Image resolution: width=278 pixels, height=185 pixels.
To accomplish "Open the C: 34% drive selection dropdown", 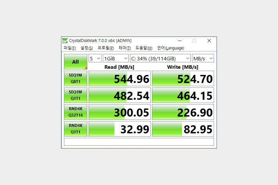I will tap(160, 58).
